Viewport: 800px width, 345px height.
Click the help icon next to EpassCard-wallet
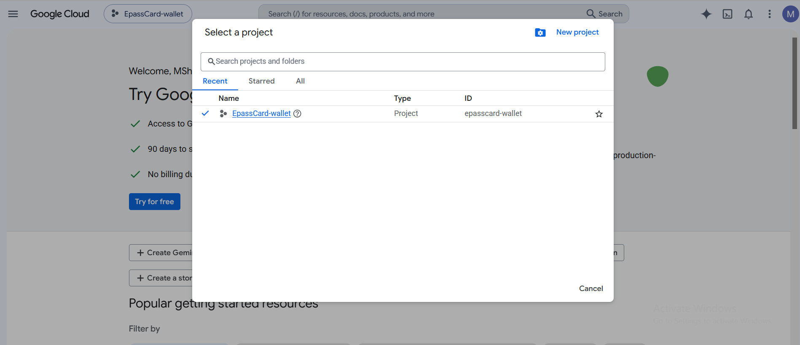click(297, 113)
